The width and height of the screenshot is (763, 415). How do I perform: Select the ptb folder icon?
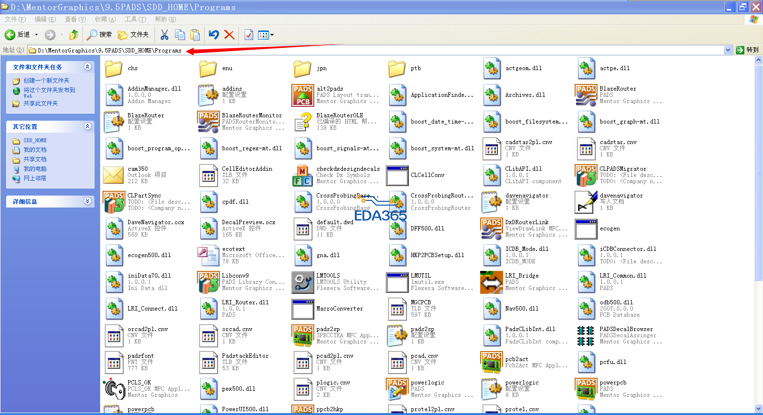(397, 69)
